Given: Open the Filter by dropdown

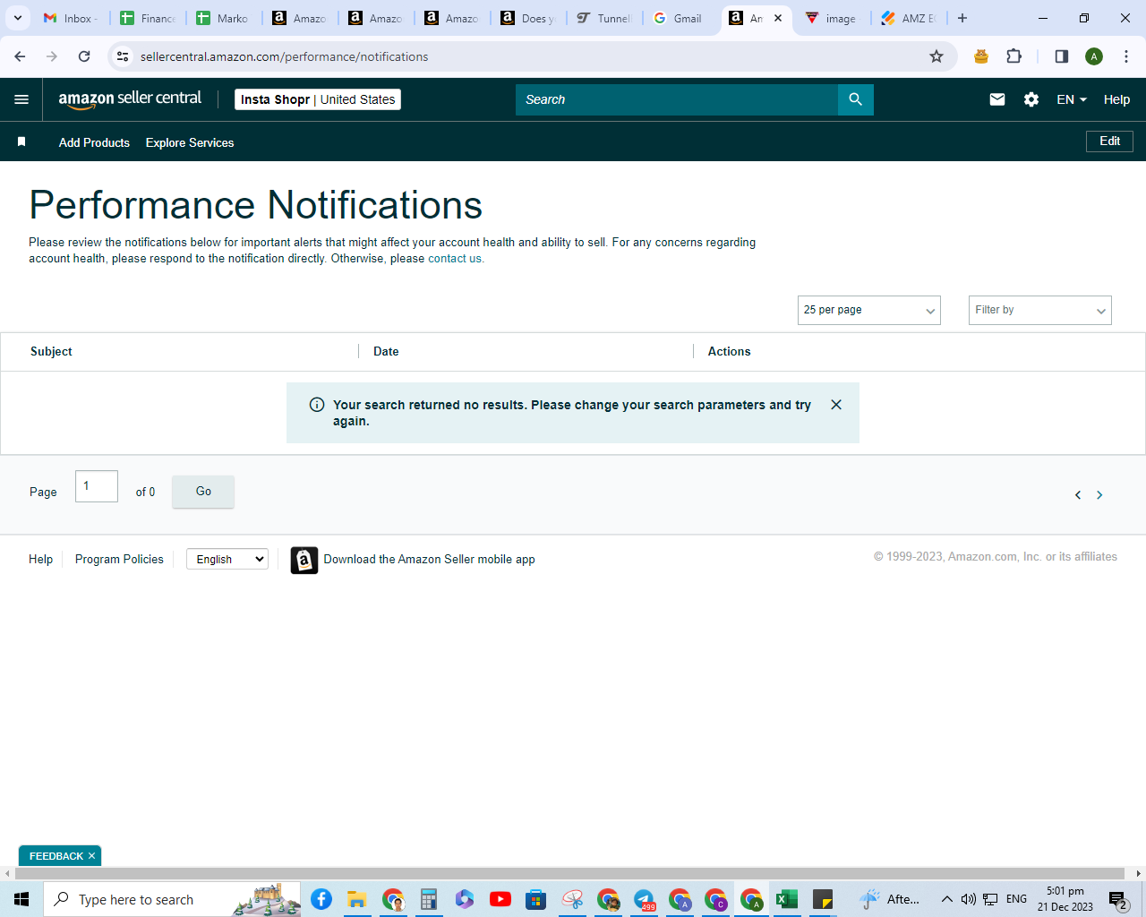Looking at the screenshot, I should coord(1040,310).
